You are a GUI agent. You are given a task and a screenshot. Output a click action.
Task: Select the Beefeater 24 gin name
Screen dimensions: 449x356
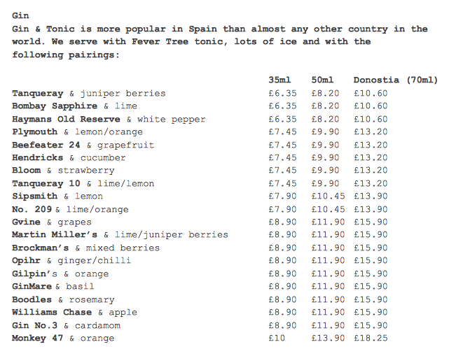tap(46, 145)
